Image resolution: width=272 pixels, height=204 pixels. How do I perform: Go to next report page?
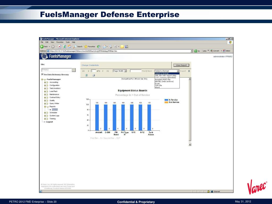103,71
